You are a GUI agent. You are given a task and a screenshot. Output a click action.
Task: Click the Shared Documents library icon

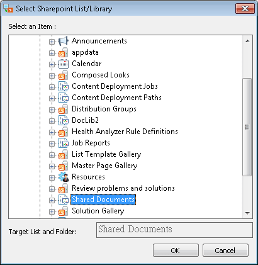64,200
